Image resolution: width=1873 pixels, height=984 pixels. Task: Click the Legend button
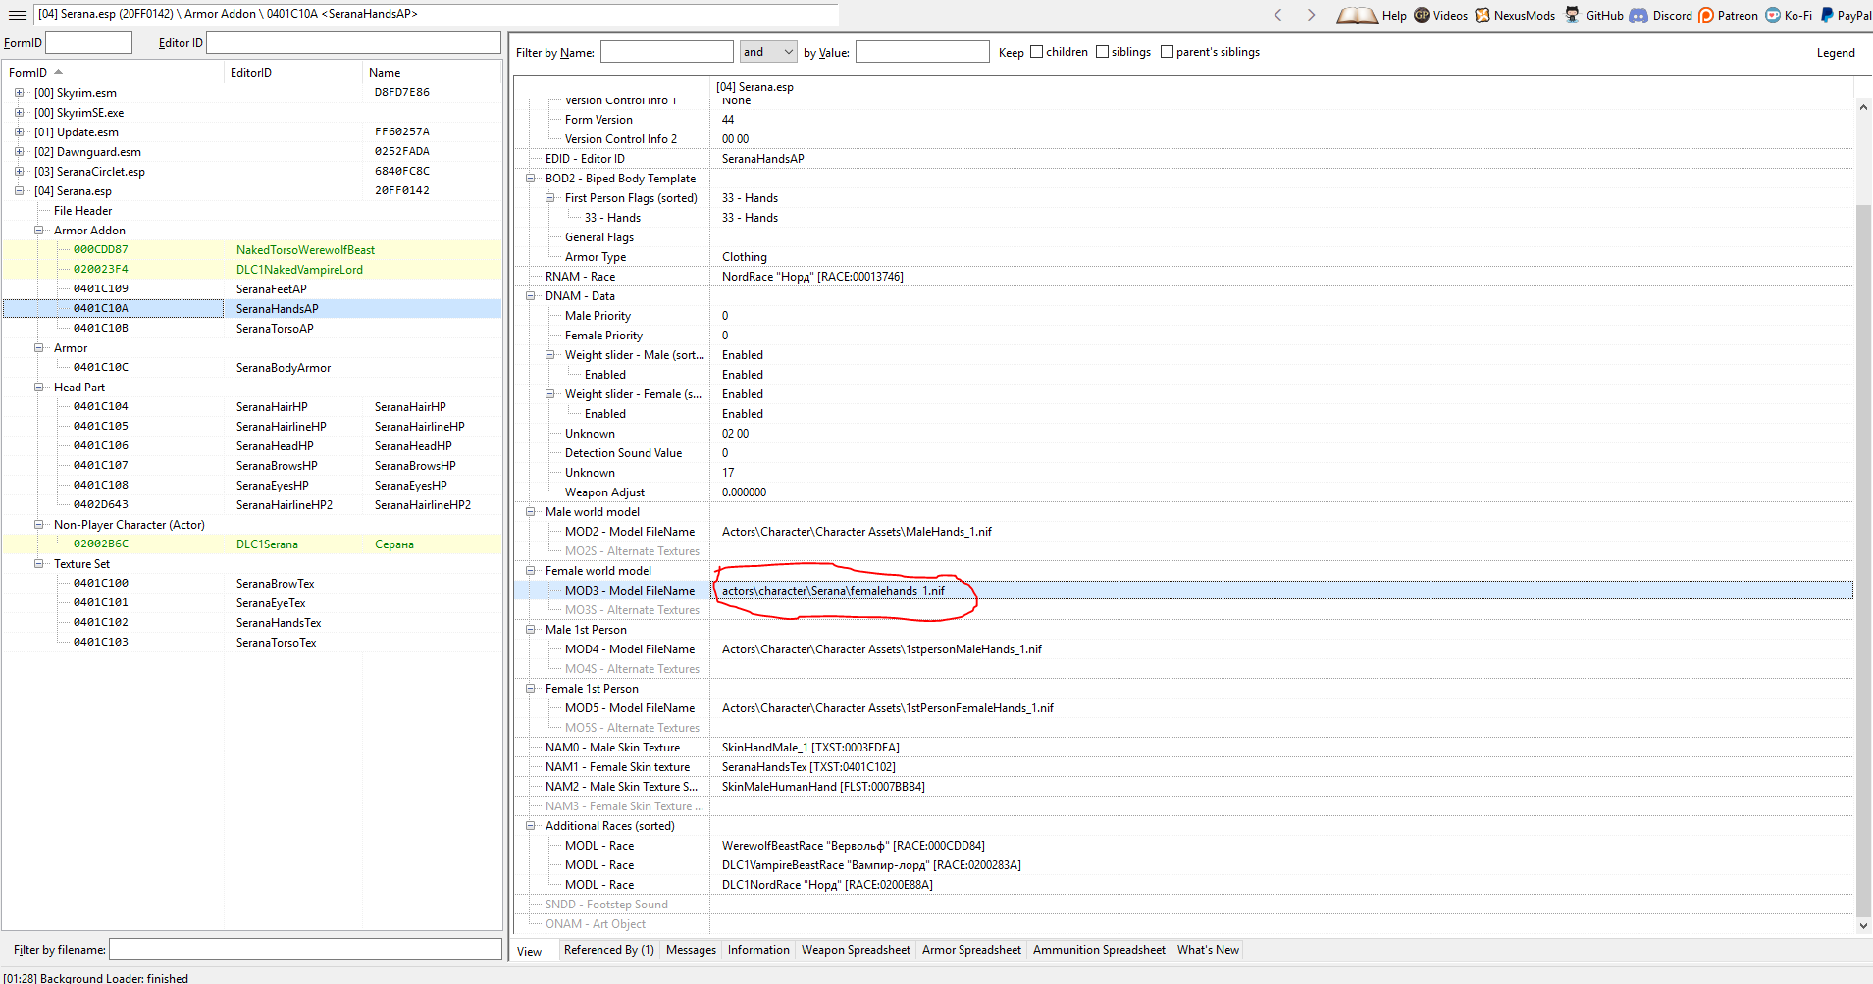point(1835,53)
